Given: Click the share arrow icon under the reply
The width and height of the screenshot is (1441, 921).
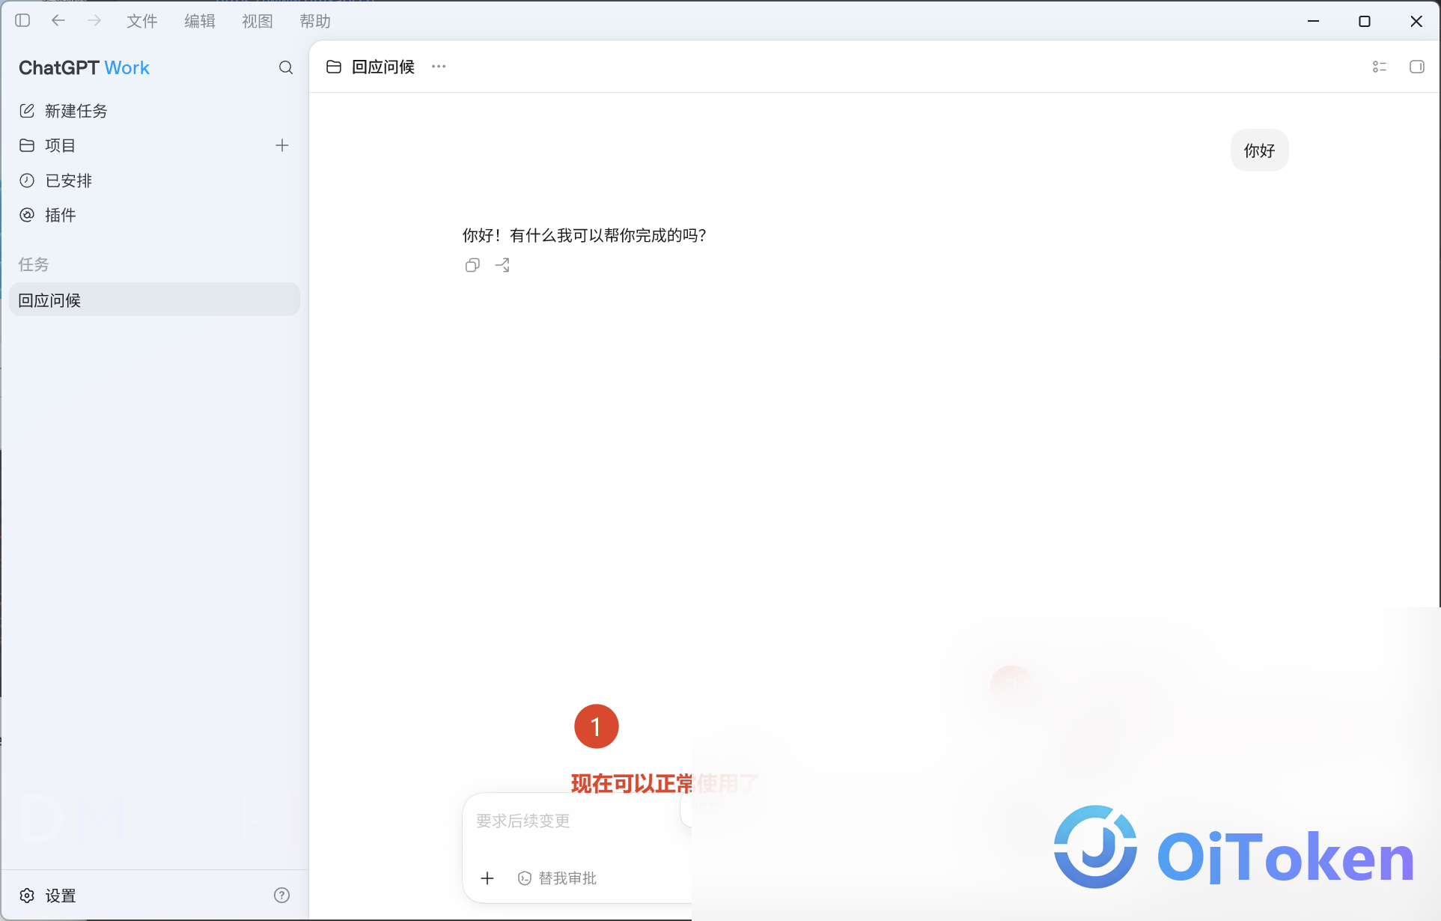Looking at the screenshot, I should point(503,265).
